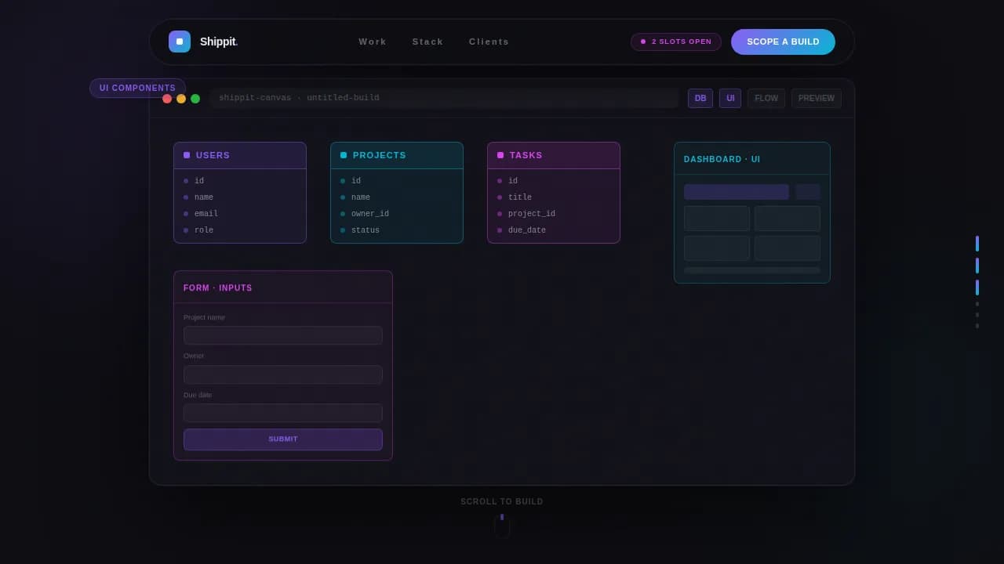Select the teal square icon on the PROJECTS table
1004x564 pixels.
pyautogui.click(x=344, y=155)
